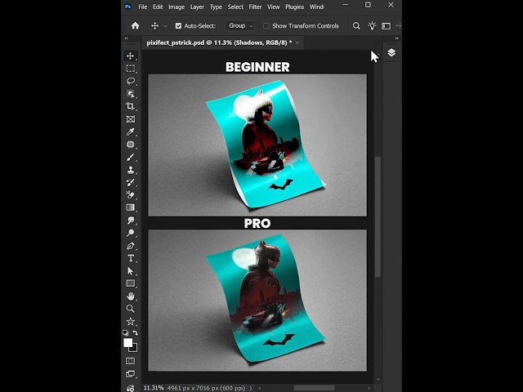Open the Group auto-select dropdown
This screenshot has height=392, width=523.
pyautogui.click(x=240, y=25)
